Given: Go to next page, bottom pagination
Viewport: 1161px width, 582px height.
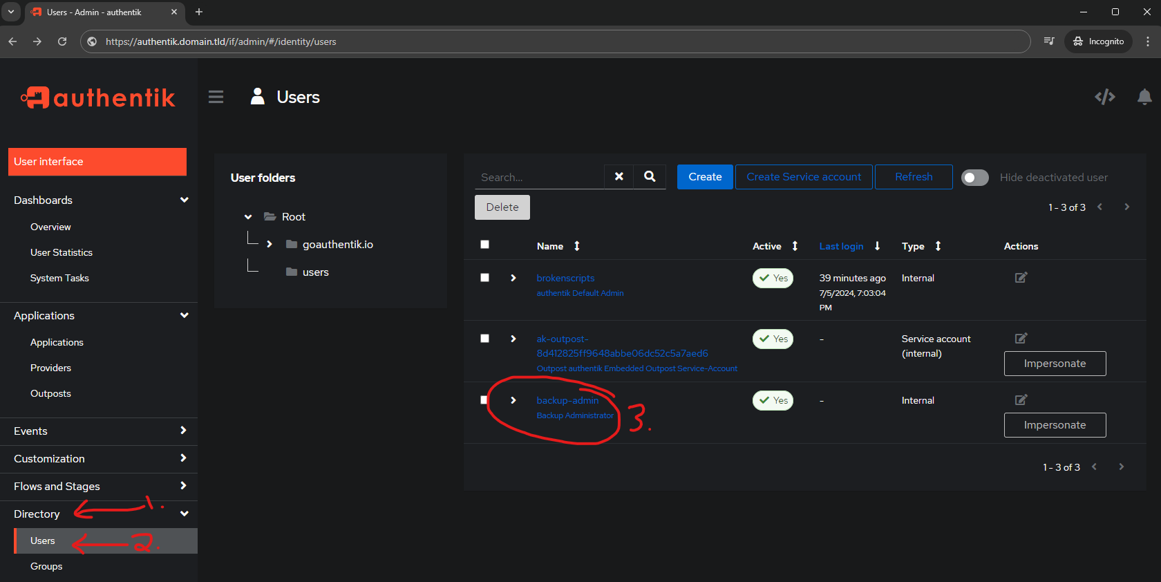Looking at the screenshot, I should pyautogui.click(x=1121, y=467).
